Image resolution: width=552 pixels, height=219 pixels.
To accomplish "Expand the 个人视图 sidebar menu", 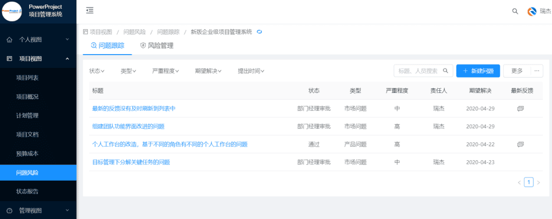I will [38, 40].
